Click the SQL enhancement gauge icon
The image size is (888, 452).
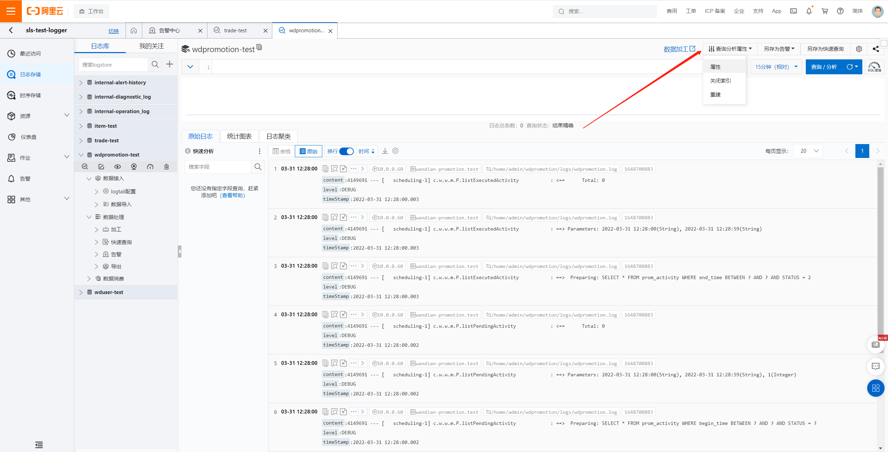[874, 67]
